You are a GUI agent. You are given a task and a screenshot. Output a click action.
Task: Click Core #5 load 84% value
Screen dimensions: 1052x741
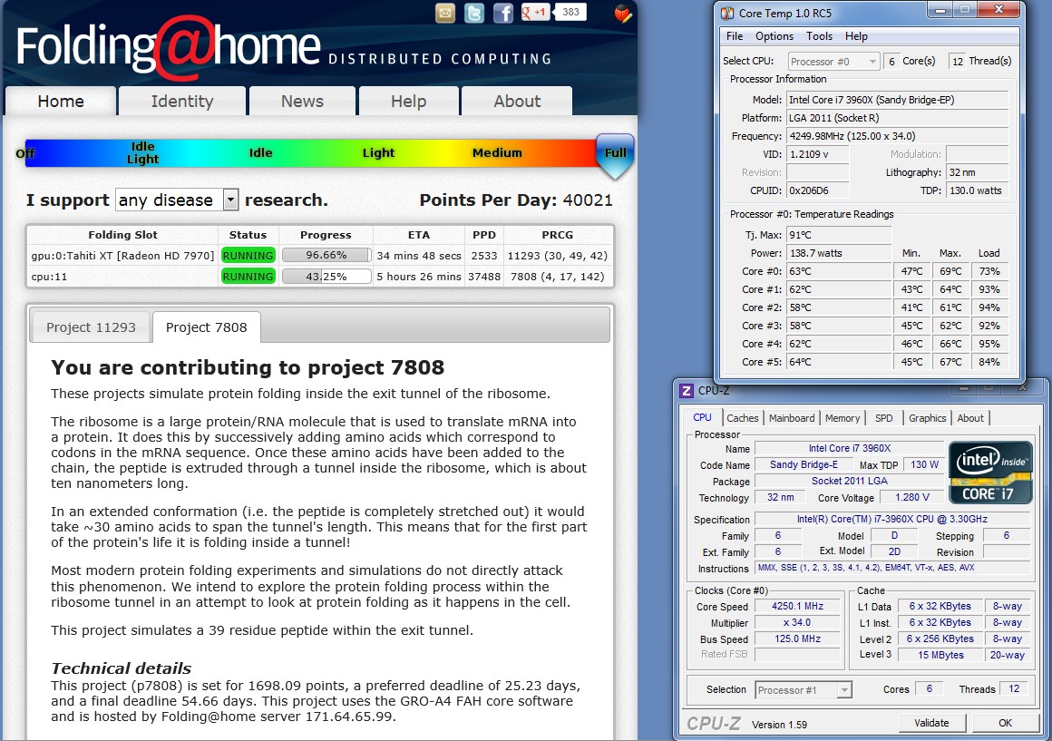[x=989, y=362]
